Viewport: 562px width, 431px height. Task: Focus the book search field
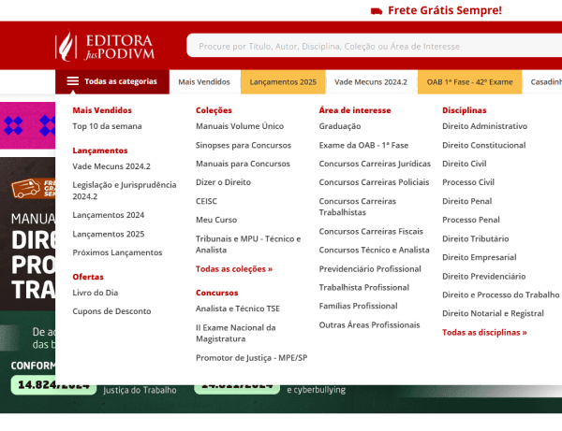pyautogui.click(x=374, y=46)
